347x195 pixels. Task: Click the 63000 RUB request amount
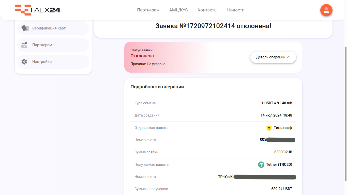coord(283,152)
